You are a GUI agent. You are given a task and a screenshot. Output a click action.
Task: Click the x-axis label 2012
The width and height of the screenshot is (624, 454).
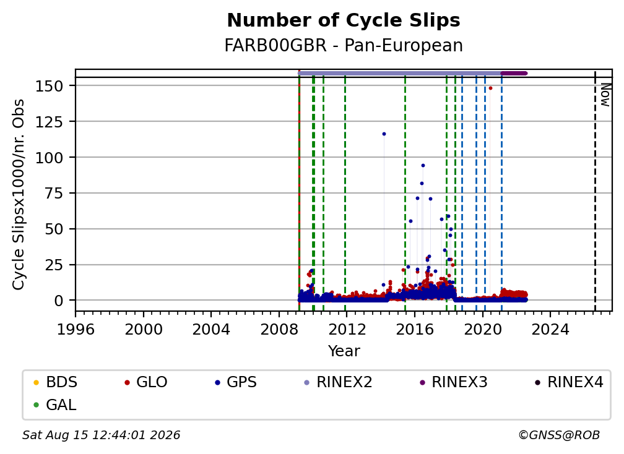347,330
